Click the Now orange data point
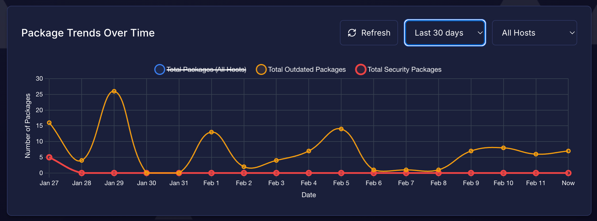597x221 pixels. pos(568,151)
